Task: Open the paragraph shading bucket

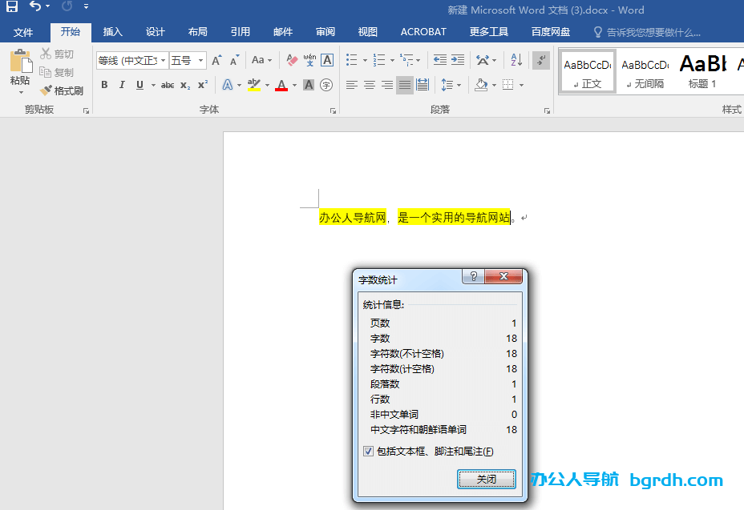Action: [x=481, y=85]
